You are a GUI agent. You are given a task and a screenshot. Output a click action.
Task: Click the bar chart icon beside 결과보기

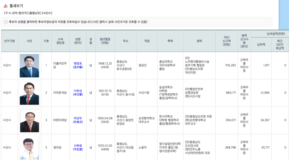pyautogui.click(x=6, y=6)
